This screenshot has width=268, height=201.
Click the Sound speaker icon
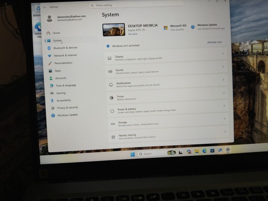tap(110, 71)
